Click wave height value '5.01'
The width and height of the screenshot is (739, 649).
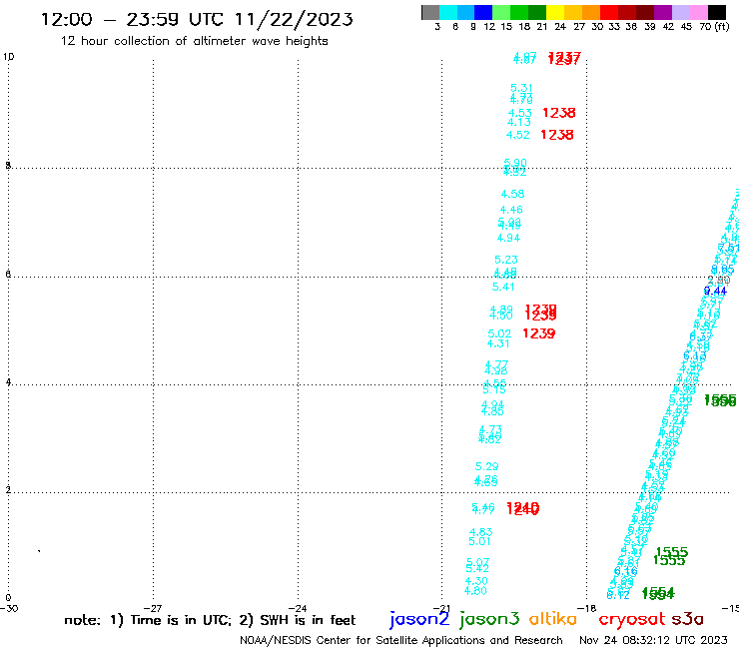pos(479,542)
